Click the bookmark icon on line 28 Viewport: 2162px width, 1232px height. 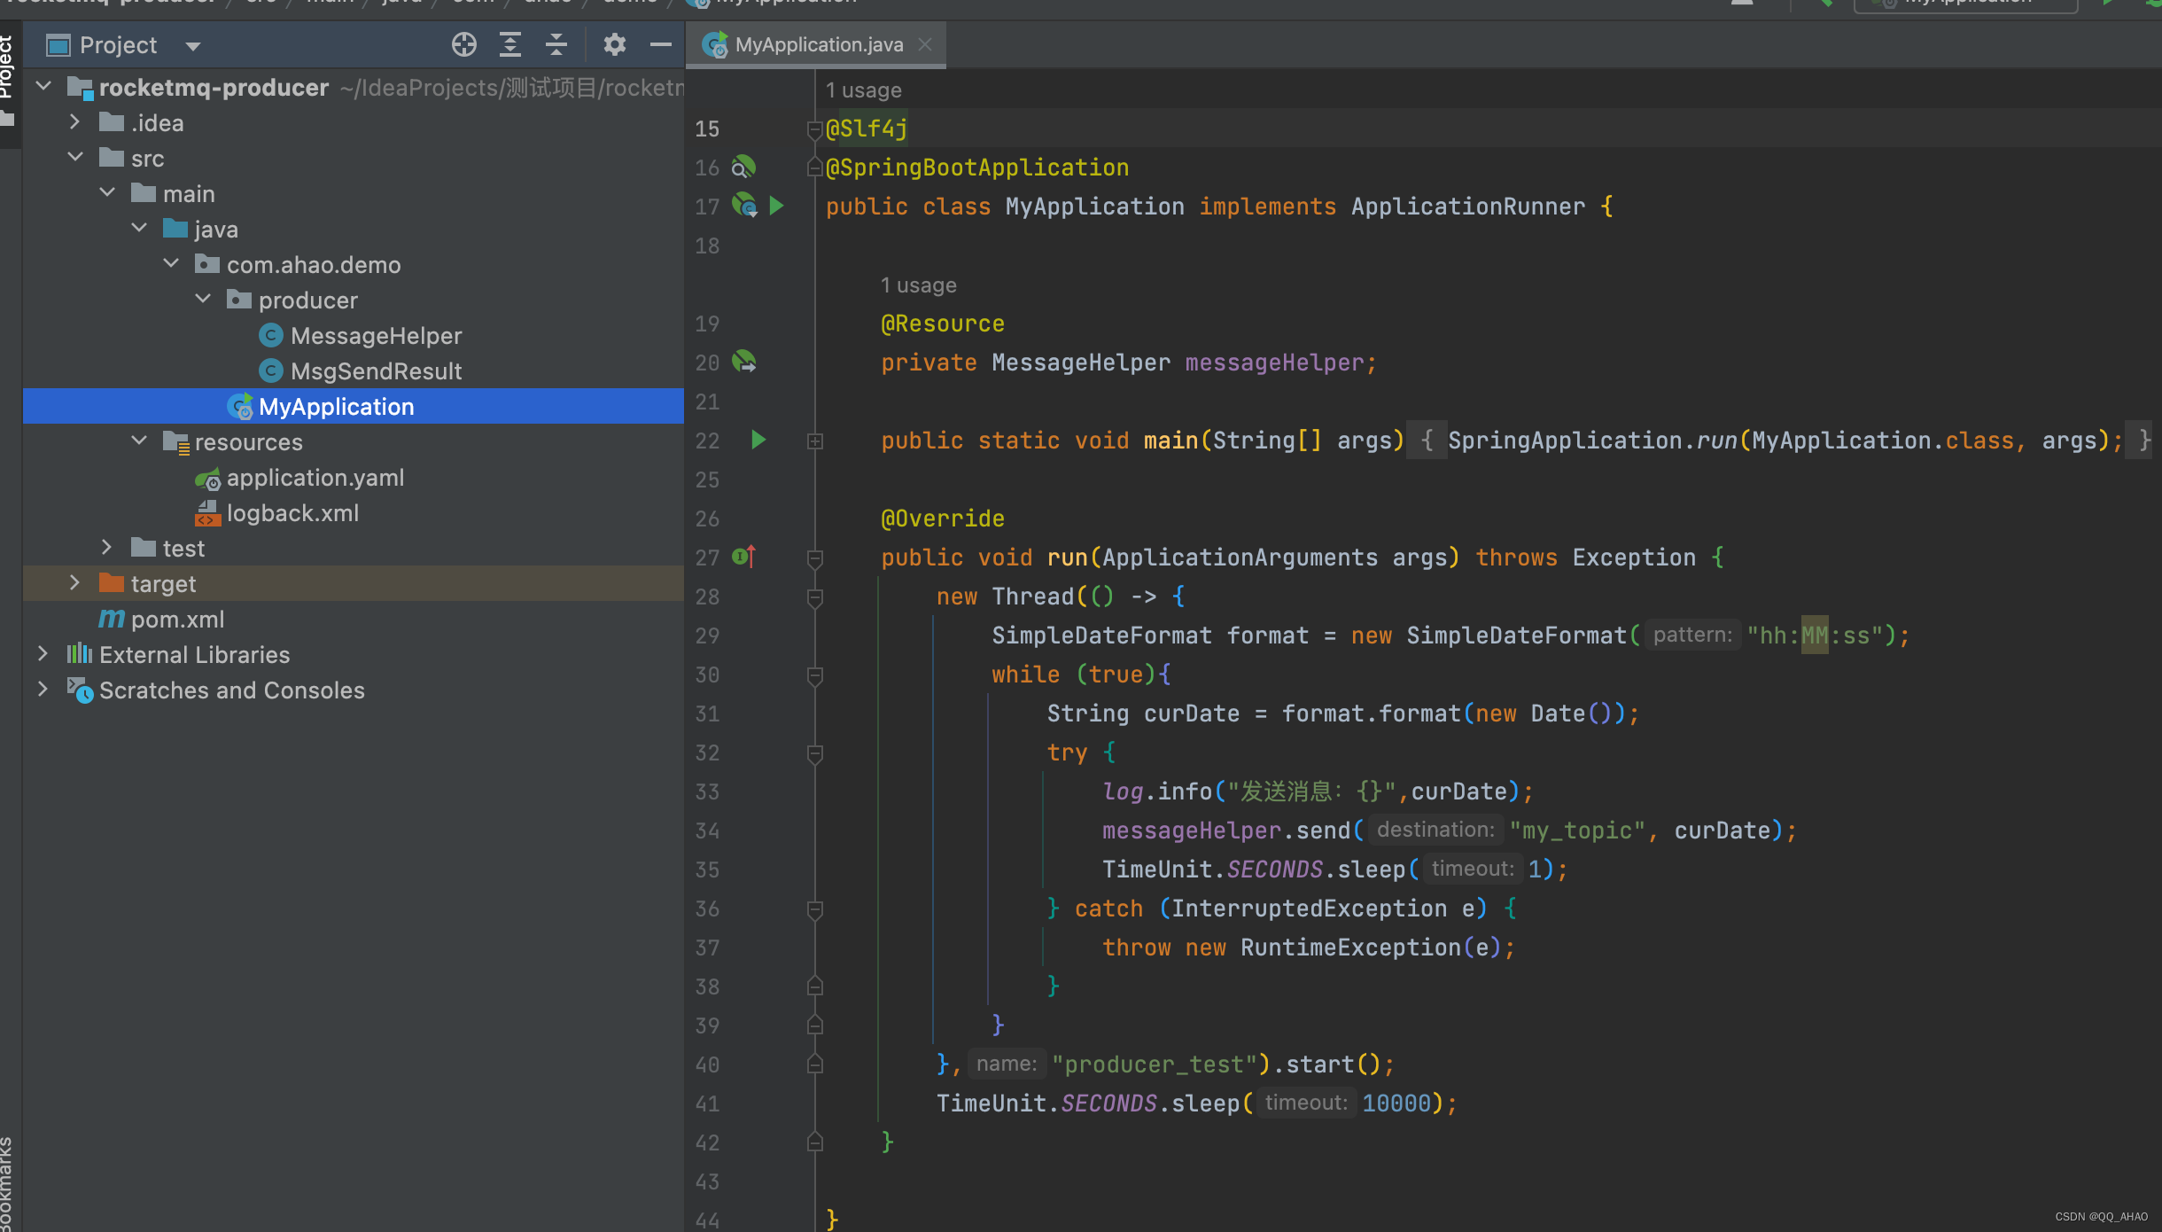coord(817,596)
